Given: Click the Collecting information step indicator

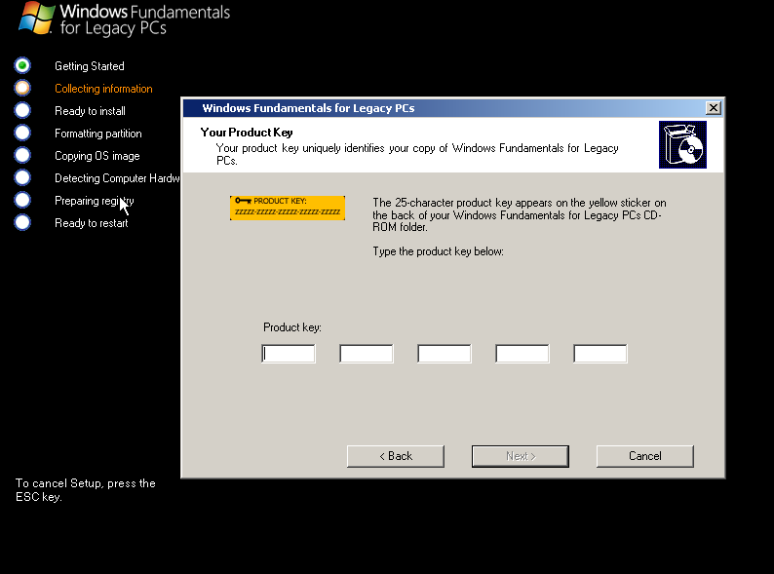Looking at the screenshot, I should (22, 88).
